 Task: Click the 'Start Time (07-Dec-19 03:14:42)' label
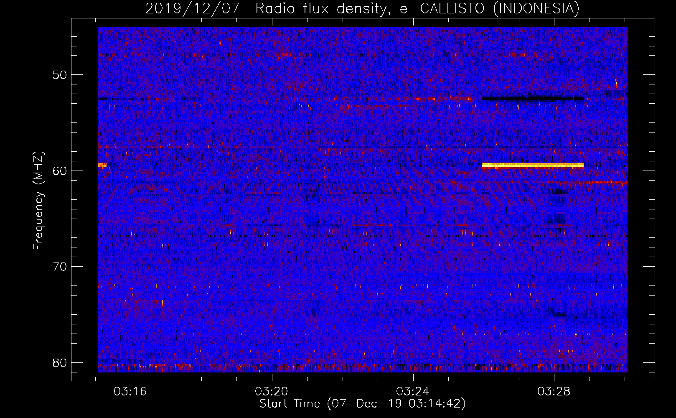tap(362, 404)
